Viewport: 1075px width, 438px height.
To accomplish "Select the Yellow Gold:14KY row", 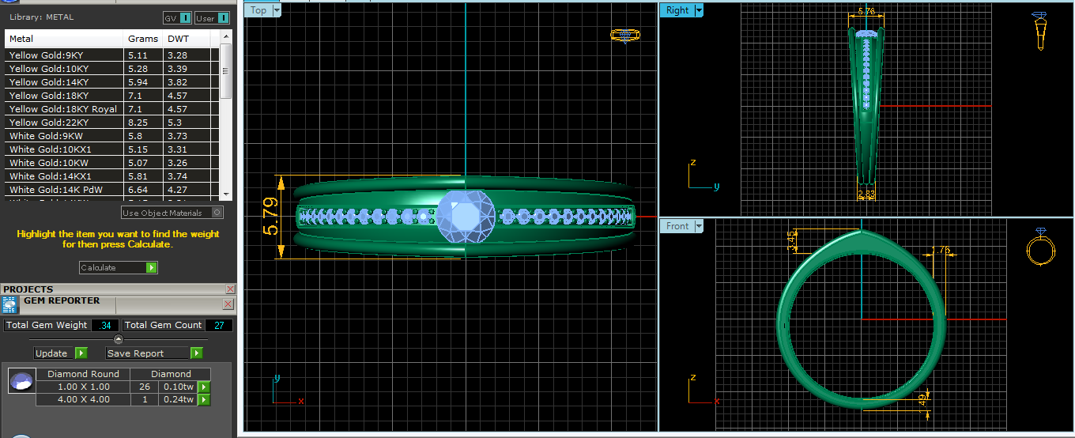I will (112, 82).
